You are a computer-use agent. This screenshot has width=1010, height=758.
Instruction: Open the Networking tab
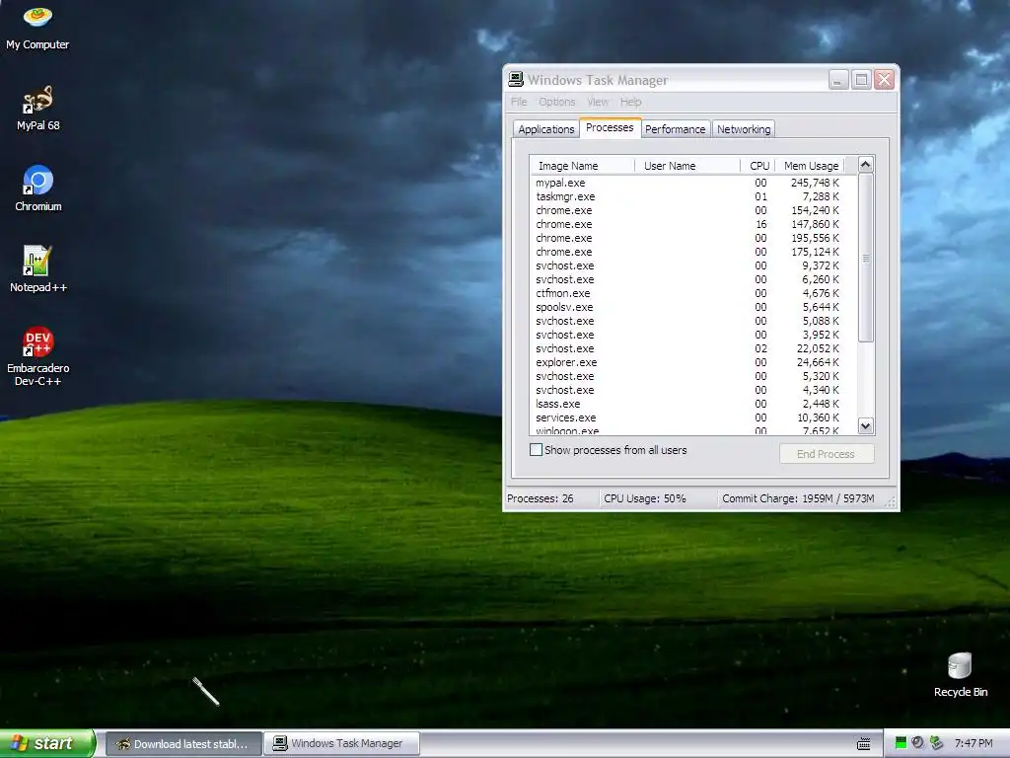744,129
